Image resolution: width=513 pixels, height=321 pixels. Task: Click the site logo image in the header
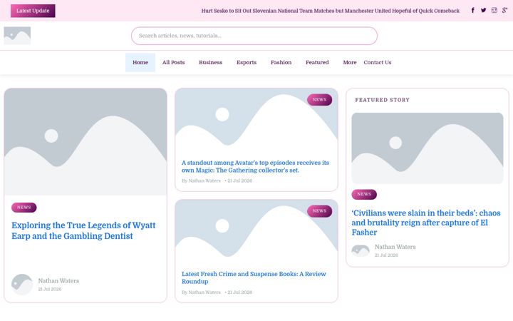coord(17,36)
